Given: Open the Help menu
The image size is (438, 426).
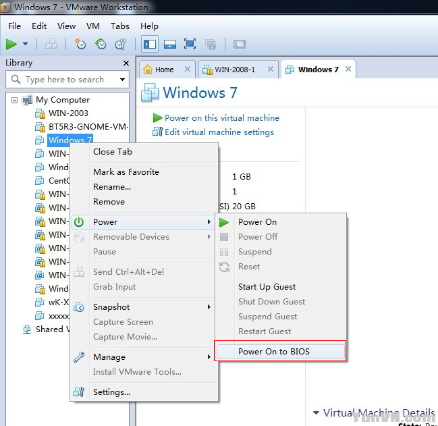Looking at the screenshot, I should (149, 26).
